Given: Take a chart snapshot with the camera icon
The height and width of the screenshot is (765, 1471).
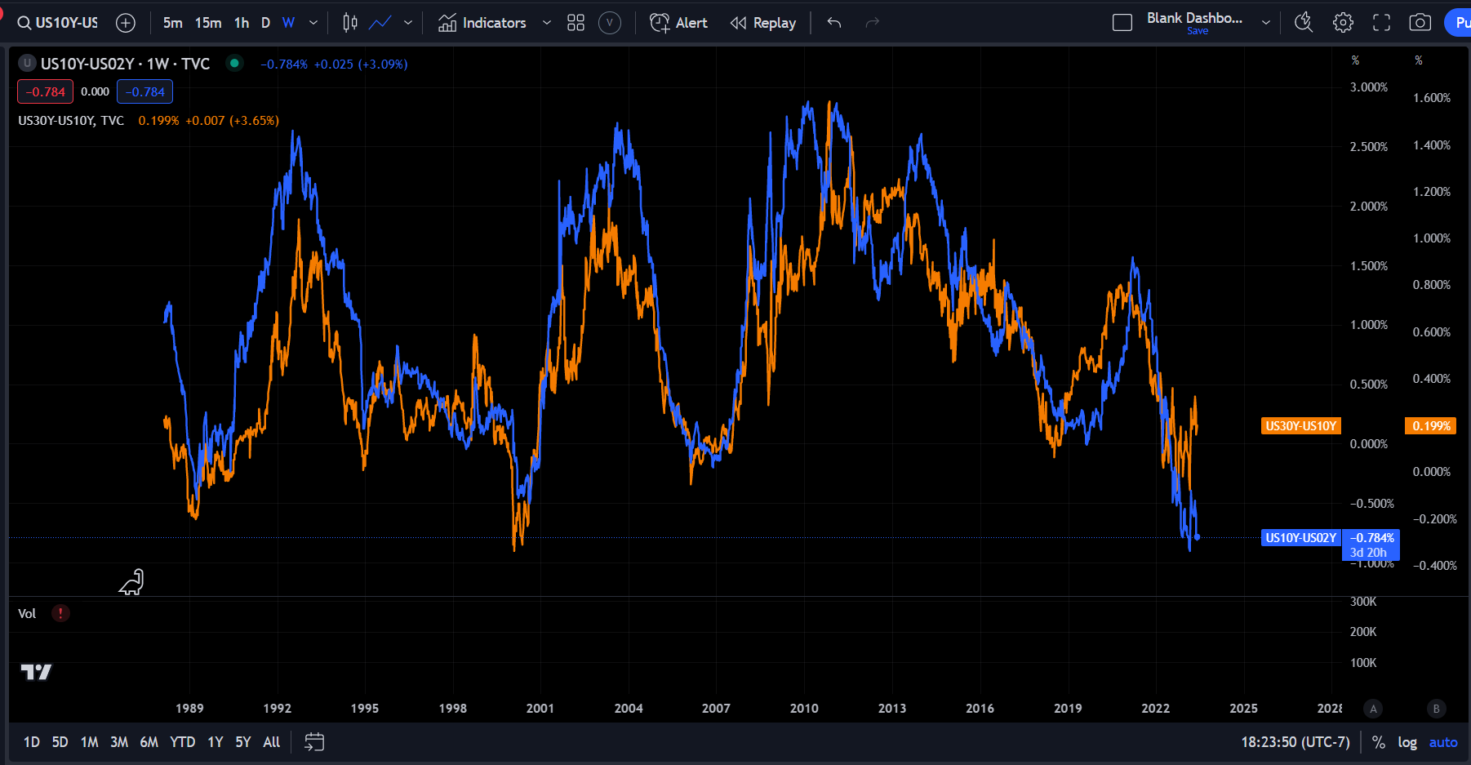Looking at the screenshot, I should 1420,22.
